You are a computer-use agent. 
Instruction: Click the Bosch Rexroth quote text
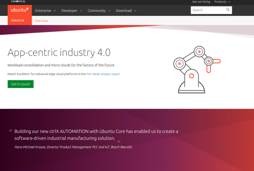96,135
